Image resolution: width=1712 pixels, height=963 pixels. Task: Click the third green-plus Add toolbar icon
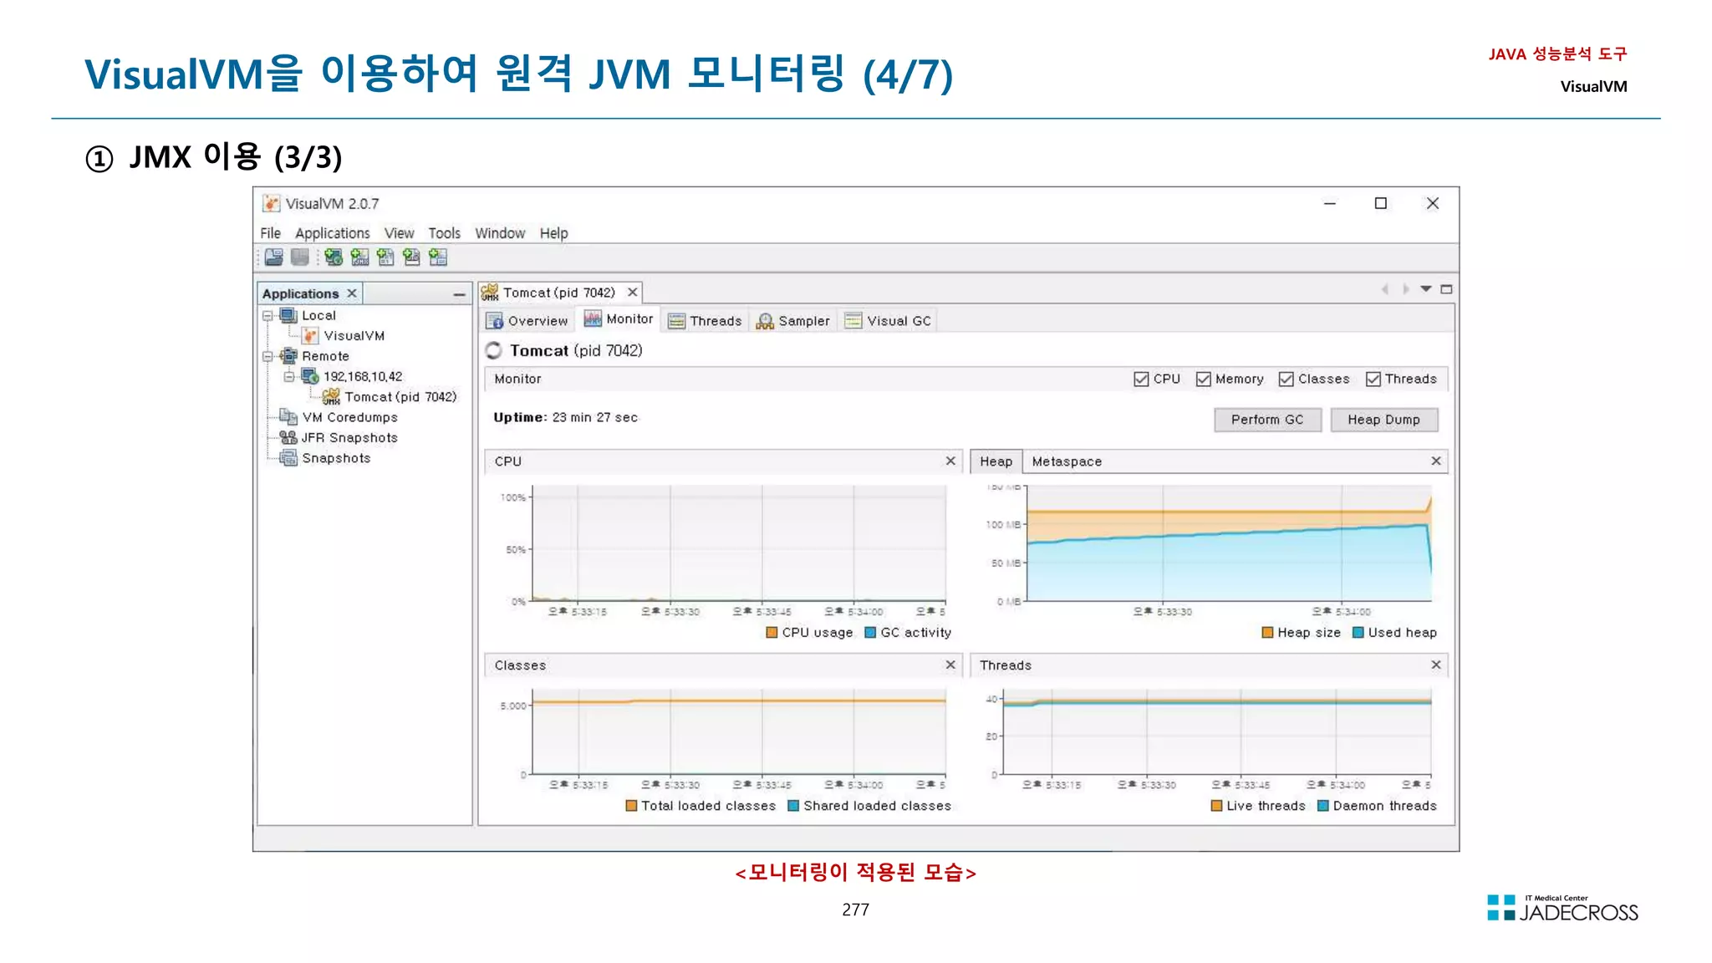tap(385, 257)
